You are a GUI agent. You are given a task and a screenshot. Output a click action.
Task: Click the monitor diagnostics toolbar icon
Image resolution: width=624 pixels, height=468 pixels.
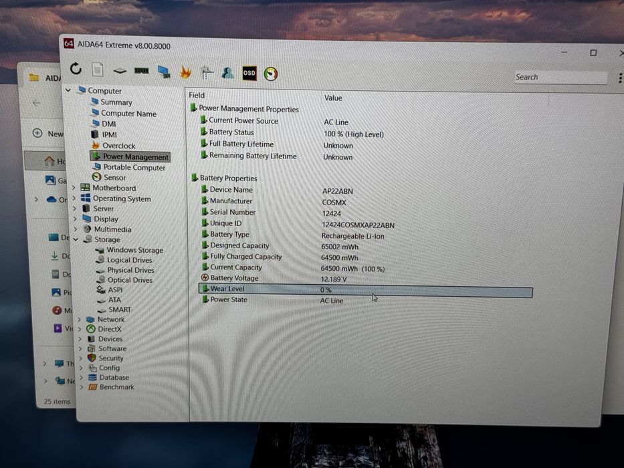(x=164, y=72)
